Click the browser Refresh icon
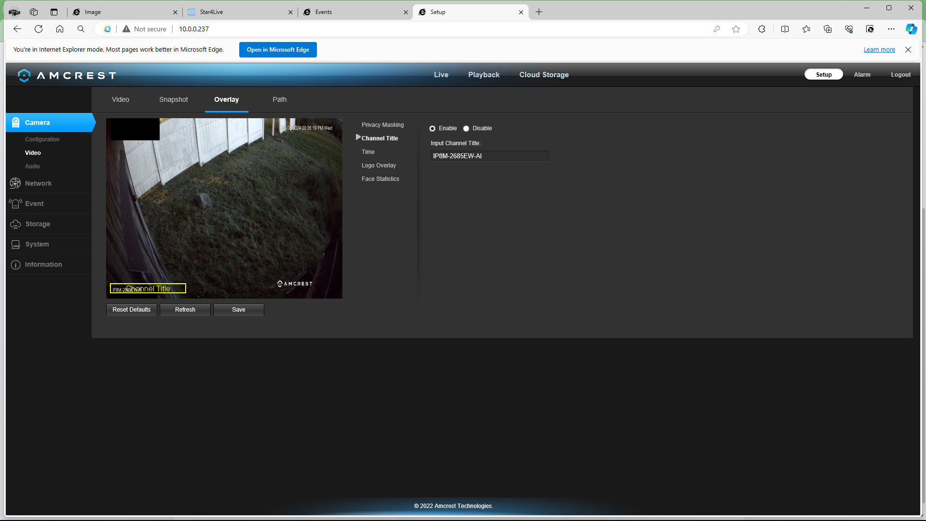The image size is (926, 521). point(39,29)
